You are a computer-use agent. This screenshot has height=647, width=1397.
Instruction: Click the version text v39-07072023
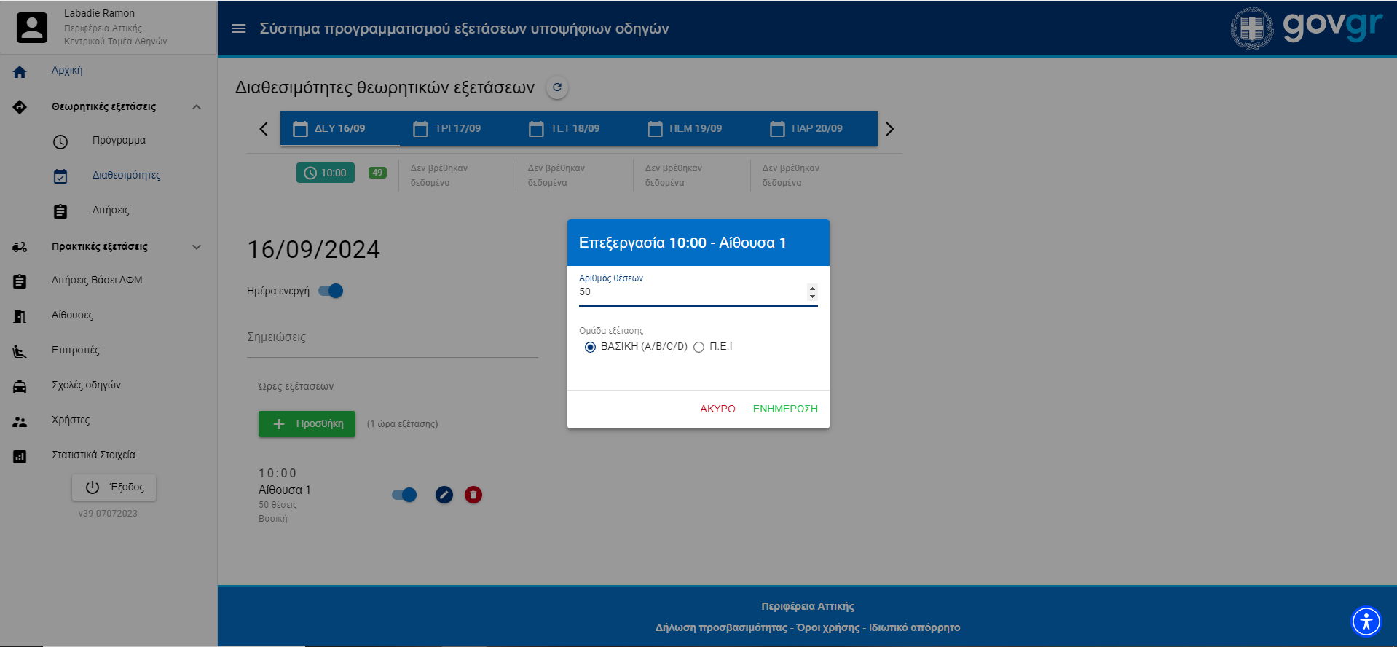click(x=108, y=514)
